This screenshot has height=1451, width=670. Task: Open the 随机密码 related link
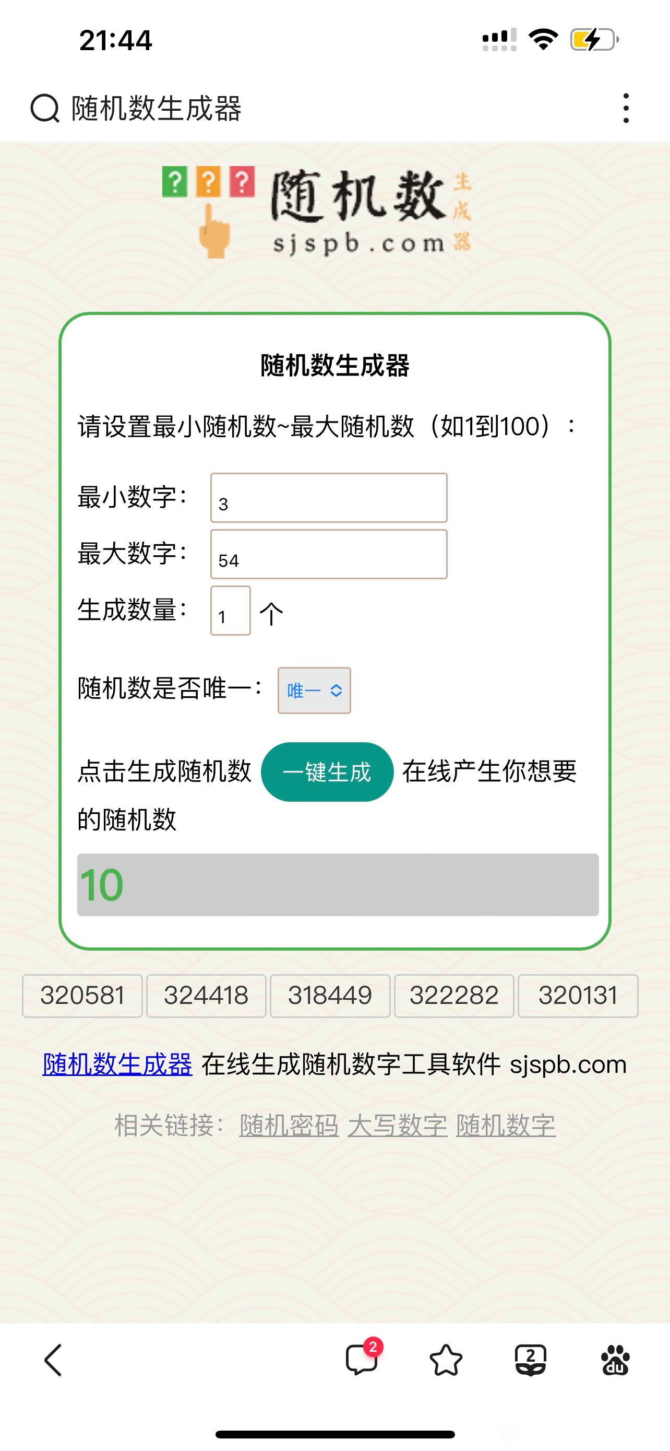point(289,1126)
